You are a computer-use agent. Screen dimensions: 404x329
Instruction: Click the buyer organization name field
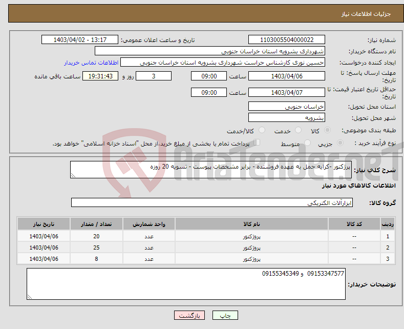click(210, 51)
